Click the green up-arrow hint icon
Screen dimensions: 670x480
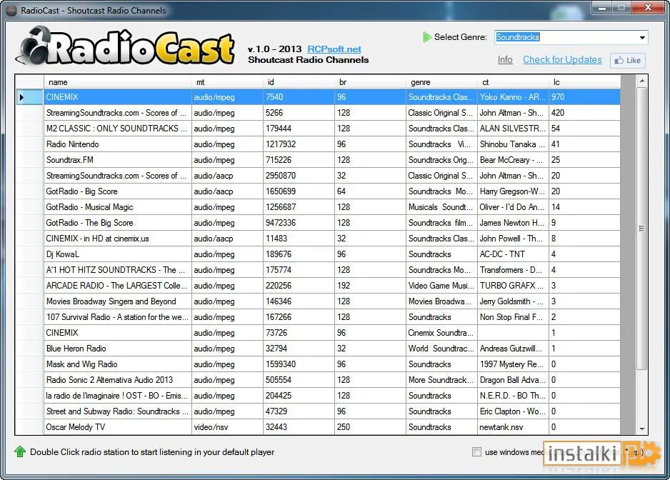tap(20, 451)
